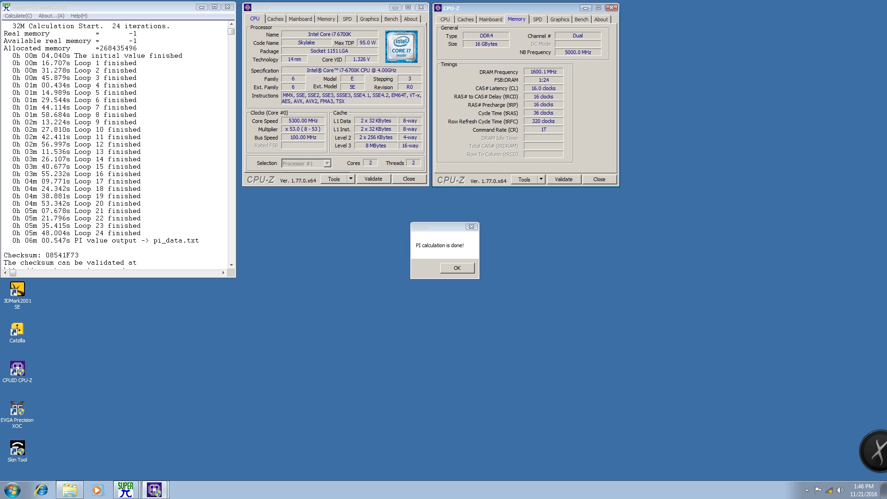Click the Tools button in the left CPU-Z window
The height and width of the screenshot is (499, 887).
(x=334, y=179)
